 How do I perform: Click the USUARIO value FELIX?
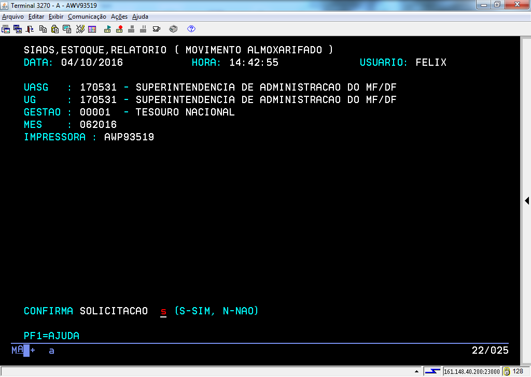(431, 63)
